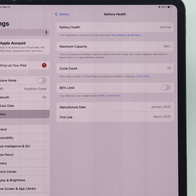The image size is (196, 196).
Task: Open 80% Limit Learn more link
Action: [114, 96]
